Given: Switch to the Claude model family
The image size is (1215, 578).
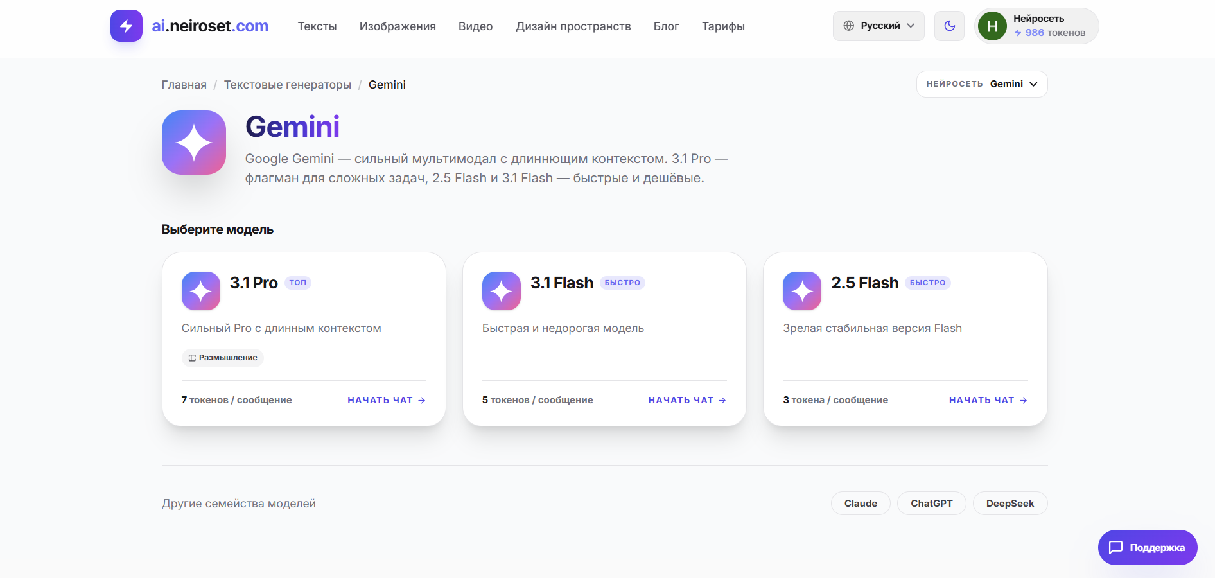Looking at the screenshot, I should click(x=861, y=504).
